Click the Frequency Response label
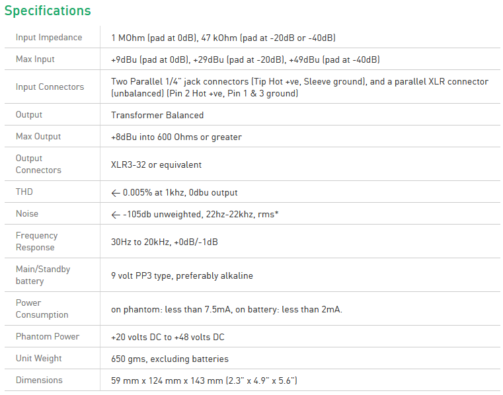The image size is (503, 395). (36, 242)
